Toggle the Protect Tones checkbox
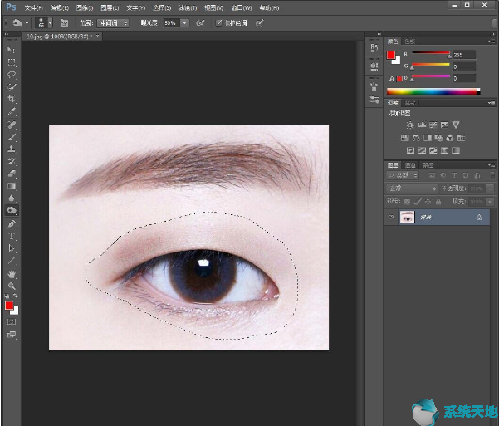The width and height of the screenshot is (499, 426). pyautogui.click(x=219, y=23)
